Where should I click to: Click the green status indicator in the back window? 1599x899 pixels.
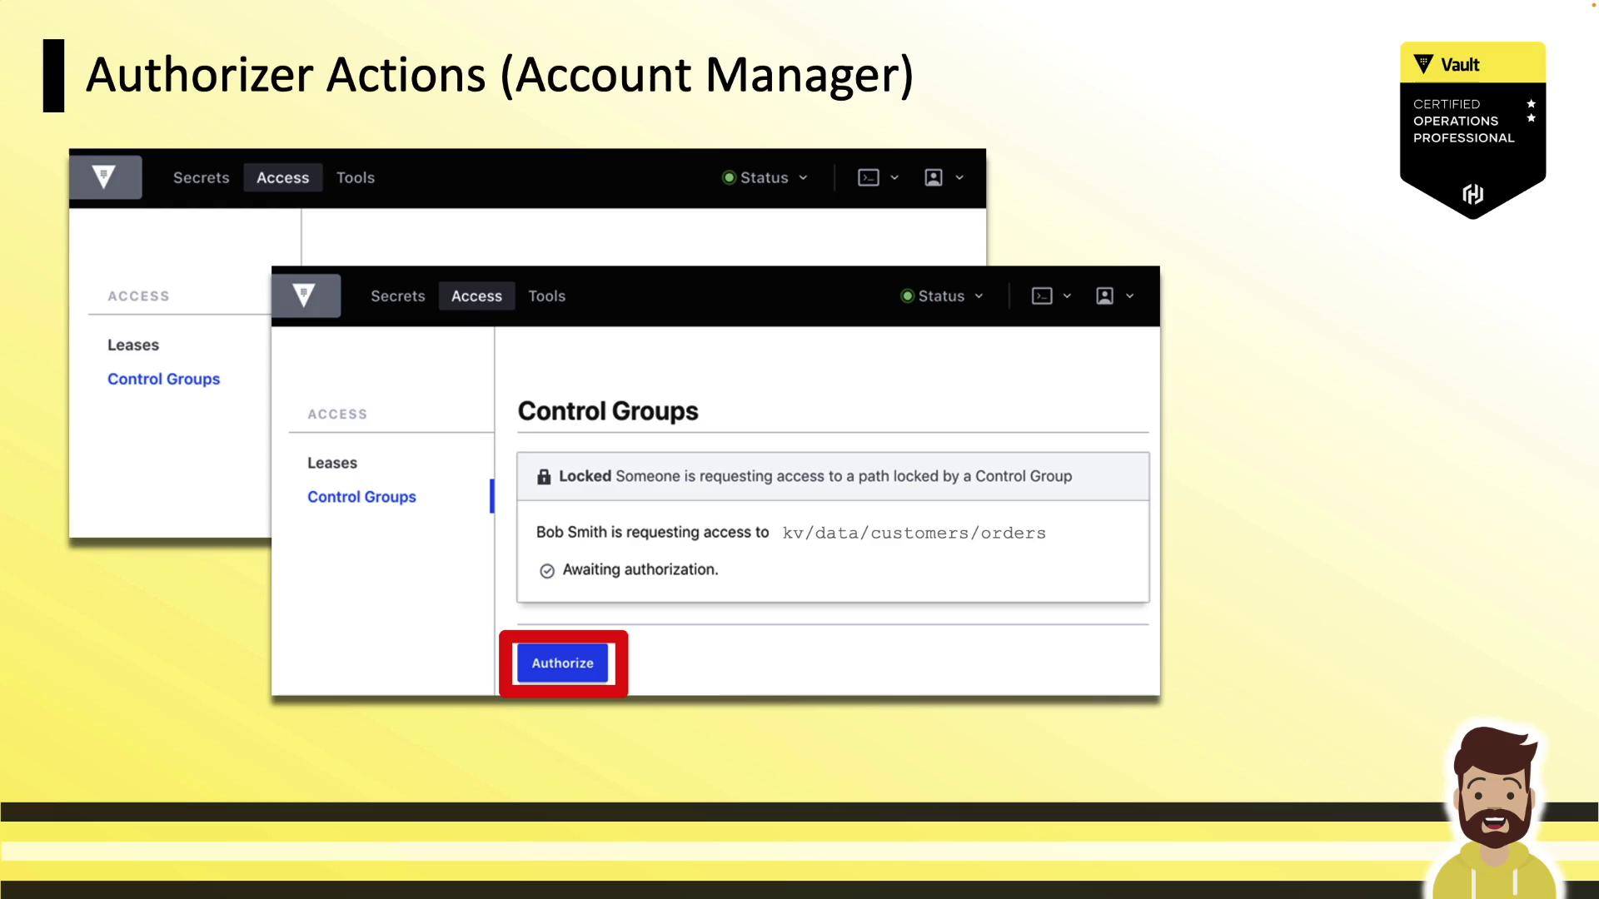point(729,178)
